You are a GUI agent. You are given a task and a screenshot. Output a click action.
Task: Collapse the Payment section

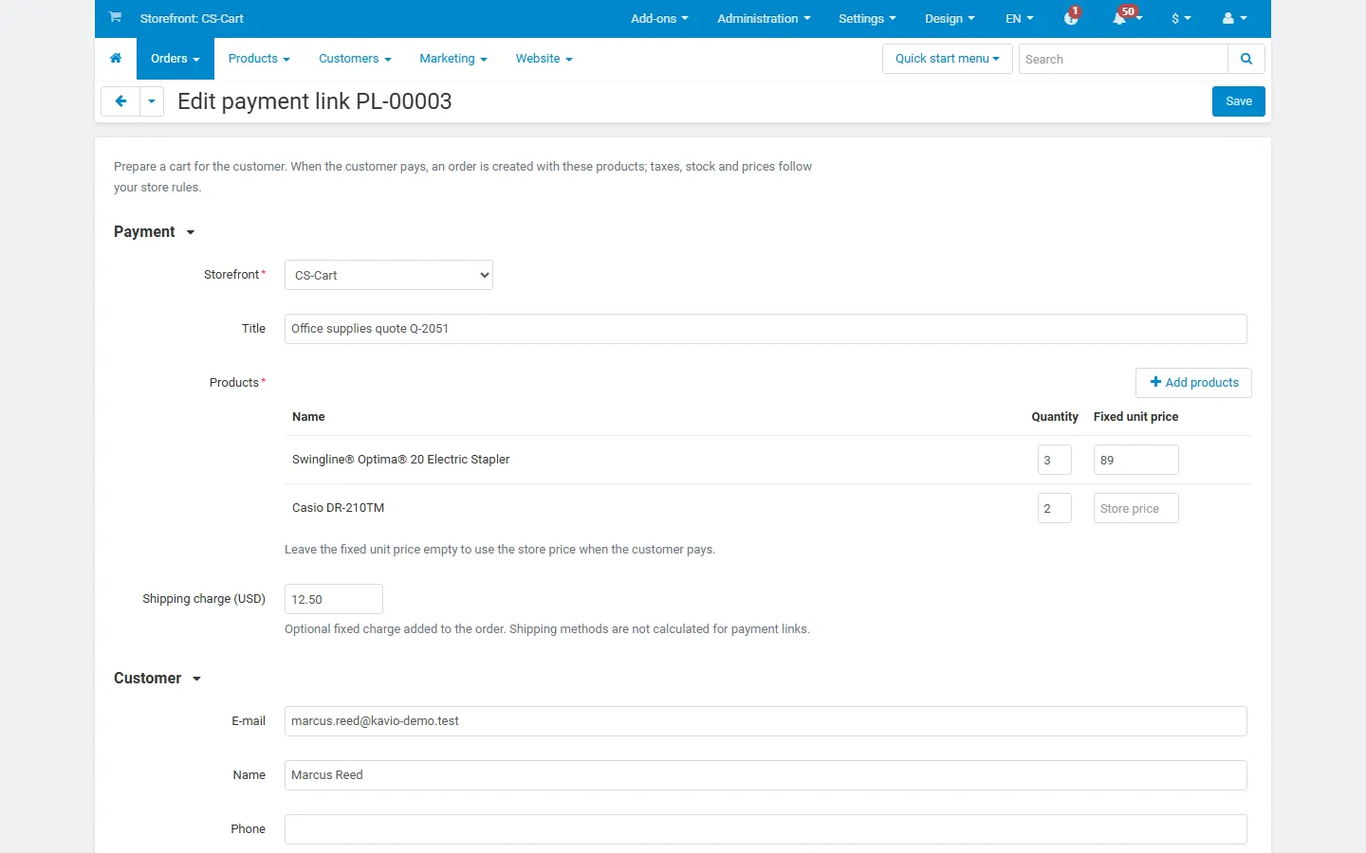(154, 232)
